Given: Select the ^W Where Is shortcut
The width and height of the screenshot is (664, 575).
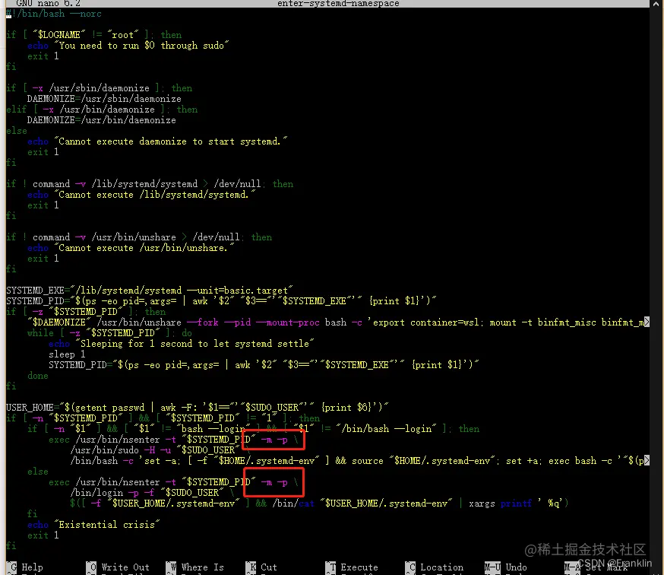Looking at the screenshot, I should 195,567.
